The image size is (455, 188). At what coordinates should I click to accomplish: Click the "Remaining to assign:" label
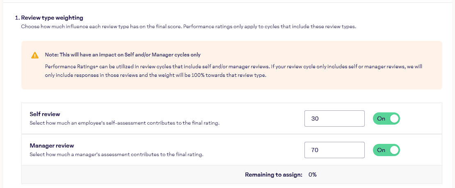click(274, 175)
